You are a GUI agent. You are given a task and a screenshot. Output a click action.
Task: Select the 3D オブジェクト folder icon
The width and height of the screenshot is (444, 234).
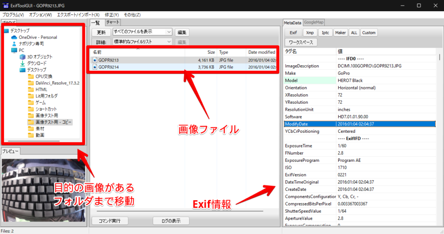click(x=22, y=57)
